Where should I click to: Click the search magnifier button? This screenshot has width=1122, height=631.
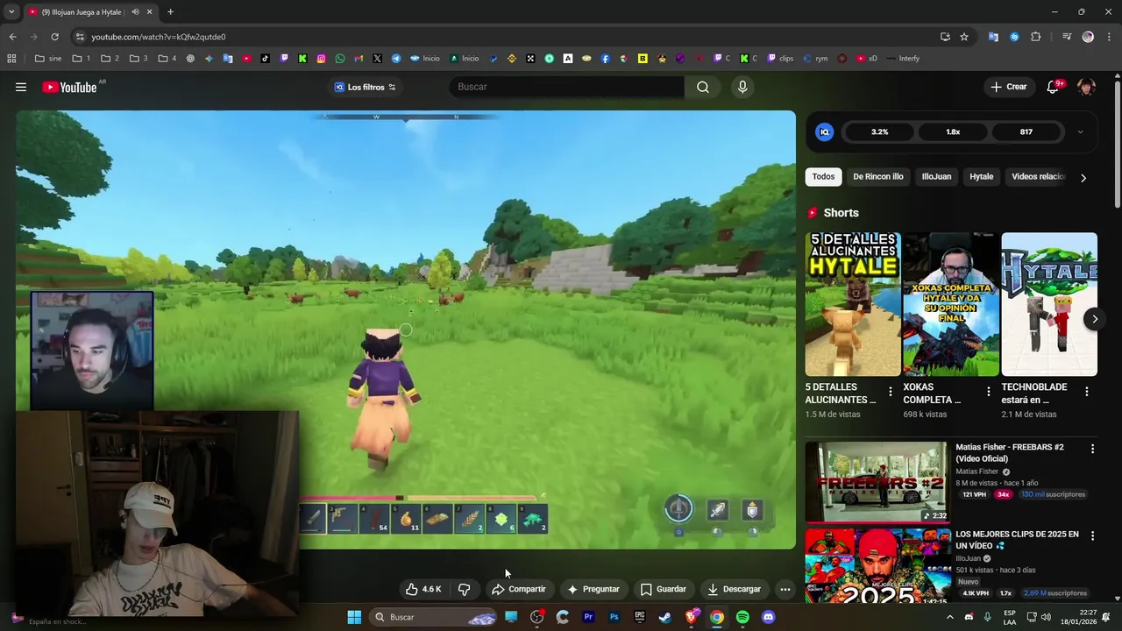(x=703, y=87)
